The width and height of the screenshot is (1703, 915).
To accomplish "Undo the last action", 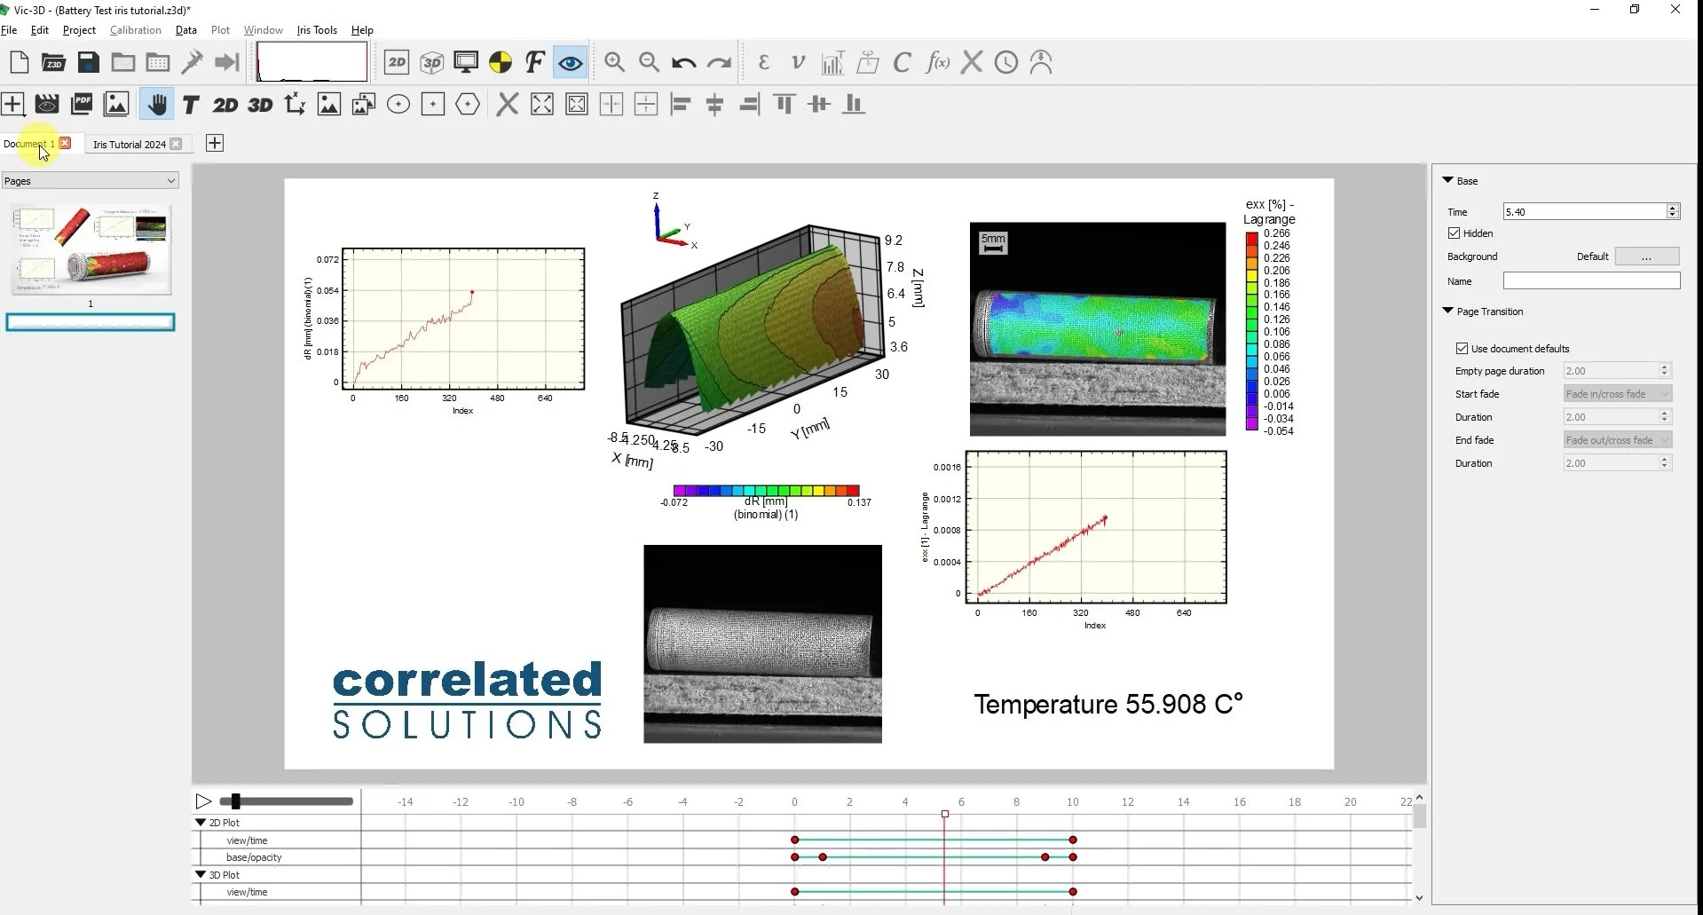I will click(683, 61).
